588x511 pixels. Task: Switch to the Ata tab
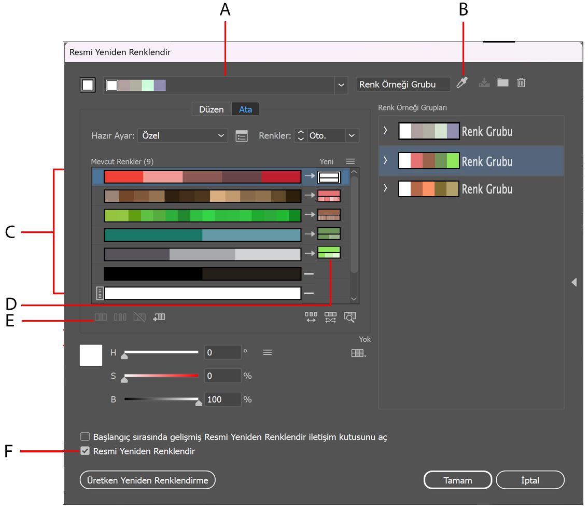(246, 109)
